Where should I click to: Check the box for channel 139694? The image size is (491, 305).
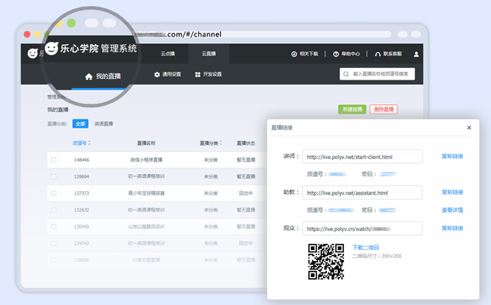pyautogui.click(x=54, y=176)
